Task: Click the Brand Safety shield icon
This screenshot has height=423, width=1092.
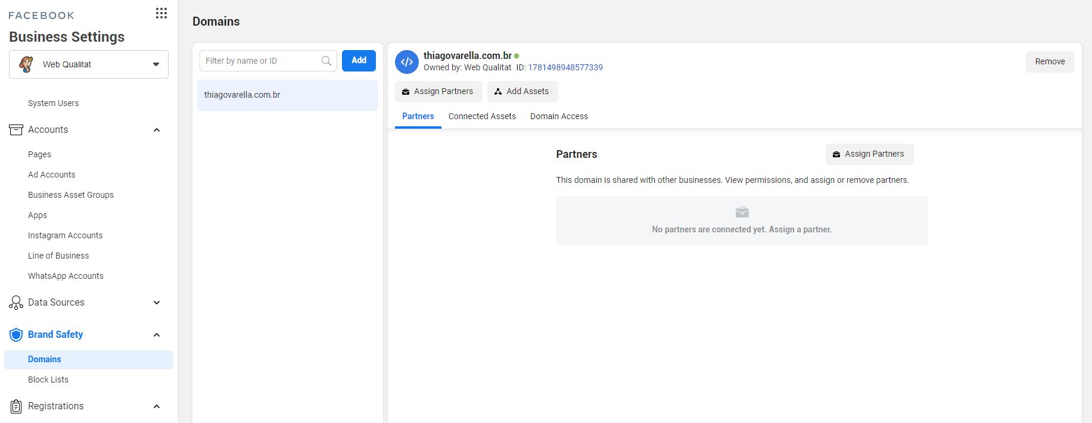Action: [16, 335]
